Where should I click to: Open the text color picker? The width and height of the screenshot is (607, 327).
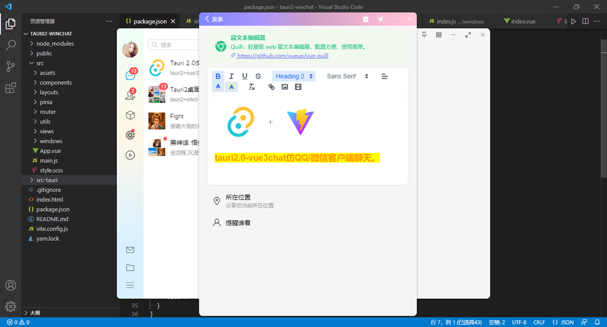pos(218,87)
